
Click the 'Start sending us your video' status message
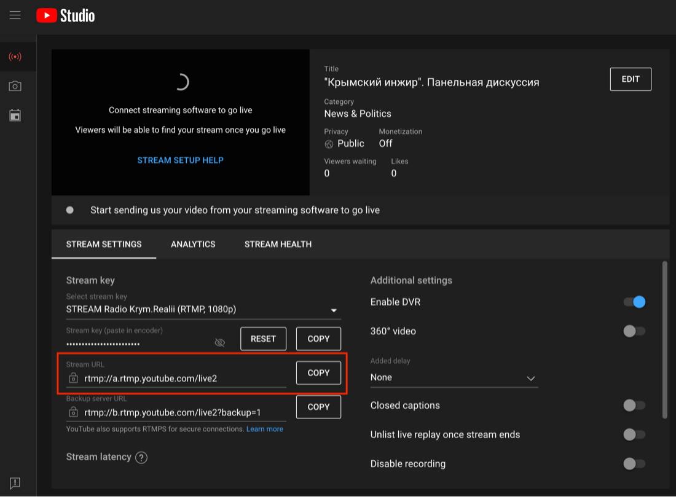point(235,210)
